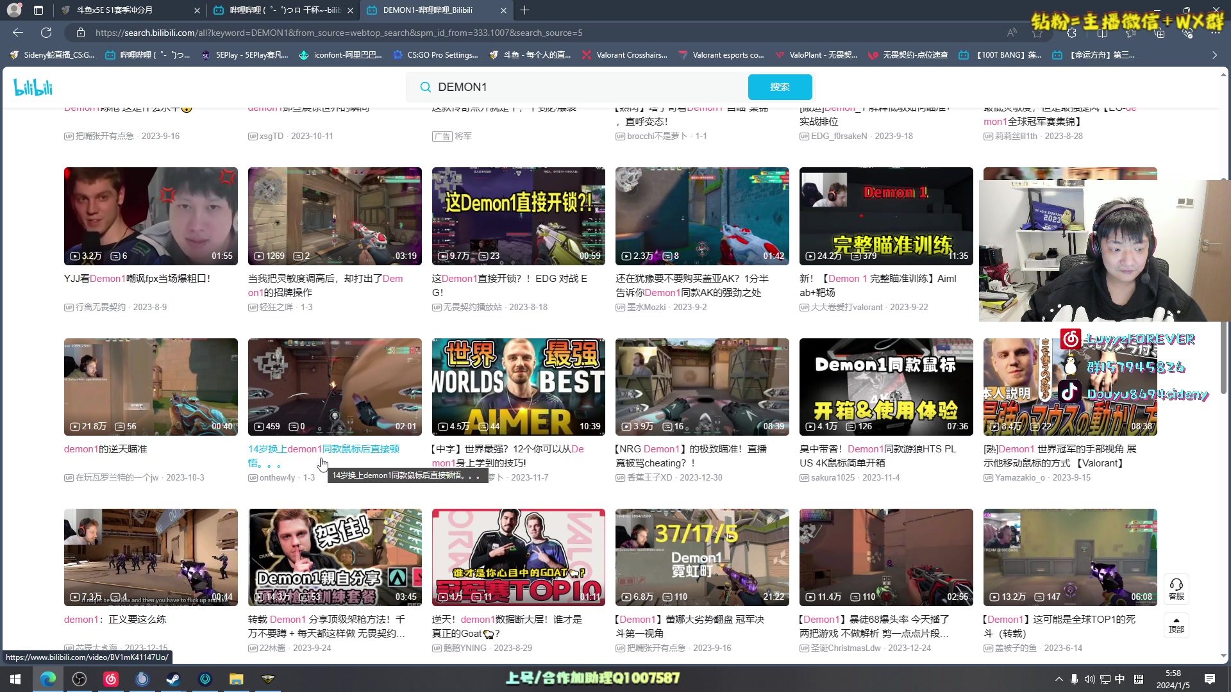Click the blue 搜索 button

pos(780,87)
